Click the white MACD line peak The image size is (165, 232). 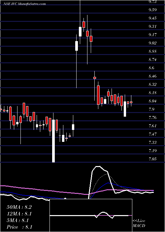click(98, 166)
